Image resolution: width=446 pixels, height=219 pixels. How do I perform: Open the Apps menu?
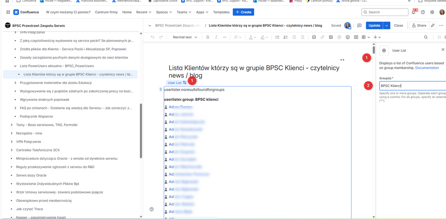pyautogui.click(x=202, y=12)
